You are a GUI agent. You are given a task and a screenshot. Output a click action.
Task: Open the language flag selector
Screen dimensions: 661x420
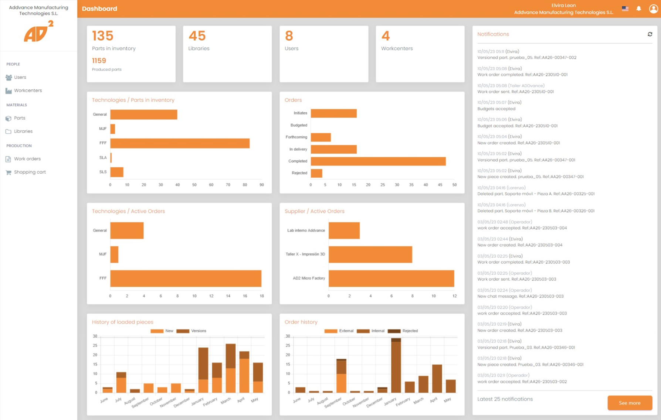pyautogui.click(x=625, y=8)
